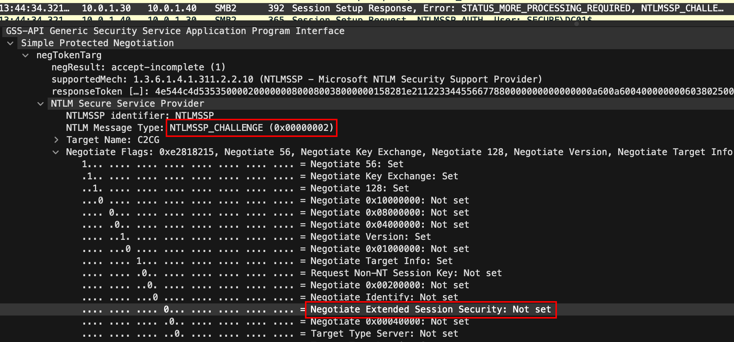Click the negResult: accept-incomplete field
Image resolution: width=734 pixels, height=342 pixels.
point(138,67)
